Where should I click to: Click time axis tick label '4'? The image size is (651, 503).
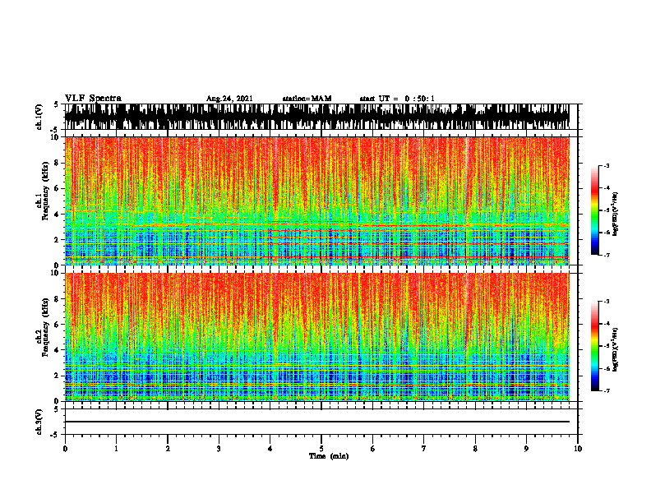click(x=270, y=449)
